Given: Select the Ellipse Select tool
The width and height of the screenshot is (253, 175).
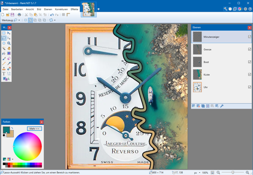Looking at the screenshot, I should (x=4, y=43).
